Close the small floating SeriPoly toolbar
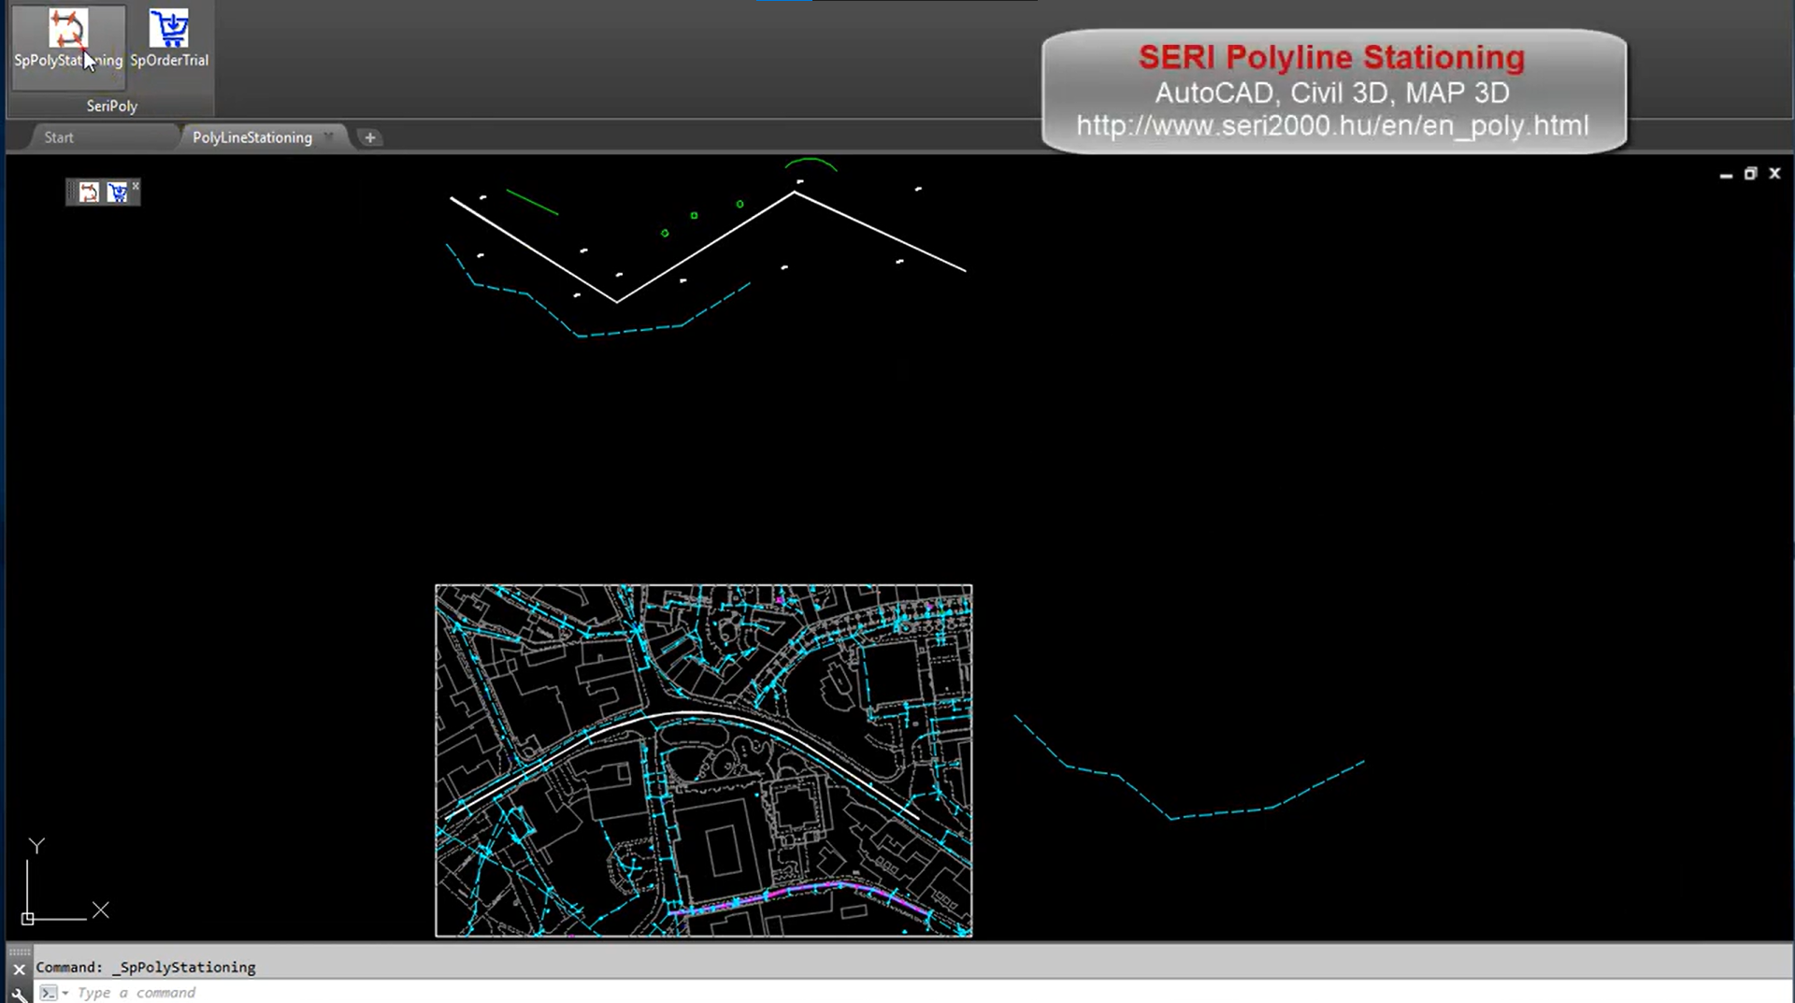This screenshot has width=1795, height=1003. pos(136,186)
